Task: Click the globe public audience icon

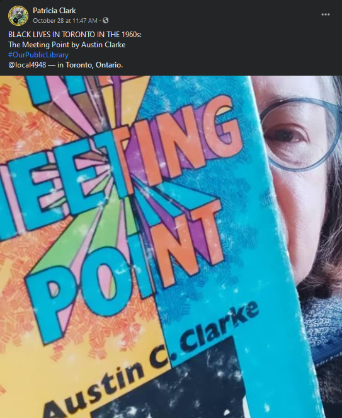Action: (105, 20)
